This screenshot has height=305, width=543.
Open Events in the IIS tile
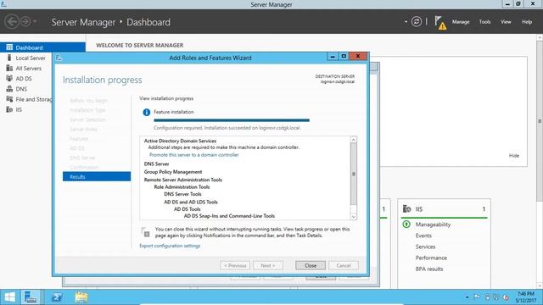point(423,236)
